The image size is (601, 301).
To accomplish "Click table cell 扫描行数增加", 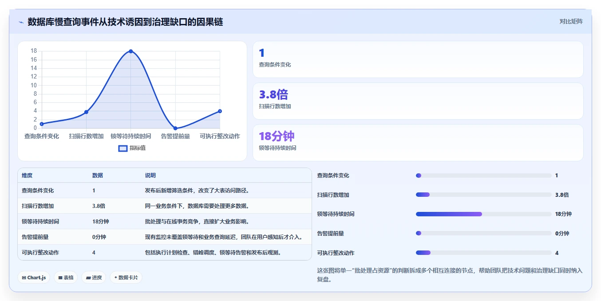I will (x=38, y=206).
